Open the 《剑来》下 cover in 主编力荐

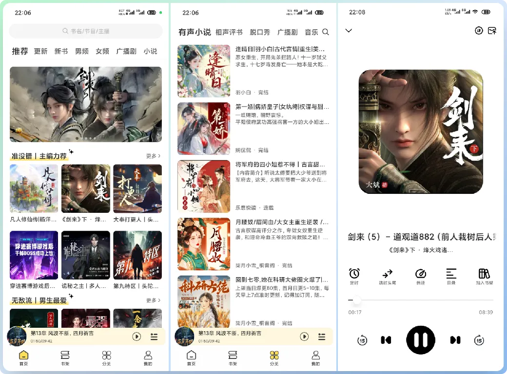tap(86, 188)
